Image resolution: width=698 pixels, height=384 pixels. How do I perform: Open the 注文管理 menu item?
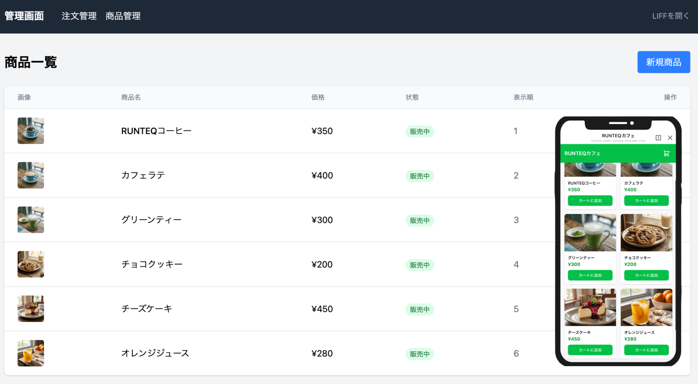coord(79,16)
